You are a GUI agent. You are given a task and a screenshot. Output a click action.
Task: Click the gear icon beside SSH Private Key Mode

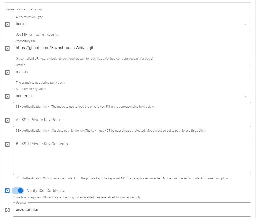(7, 96)
